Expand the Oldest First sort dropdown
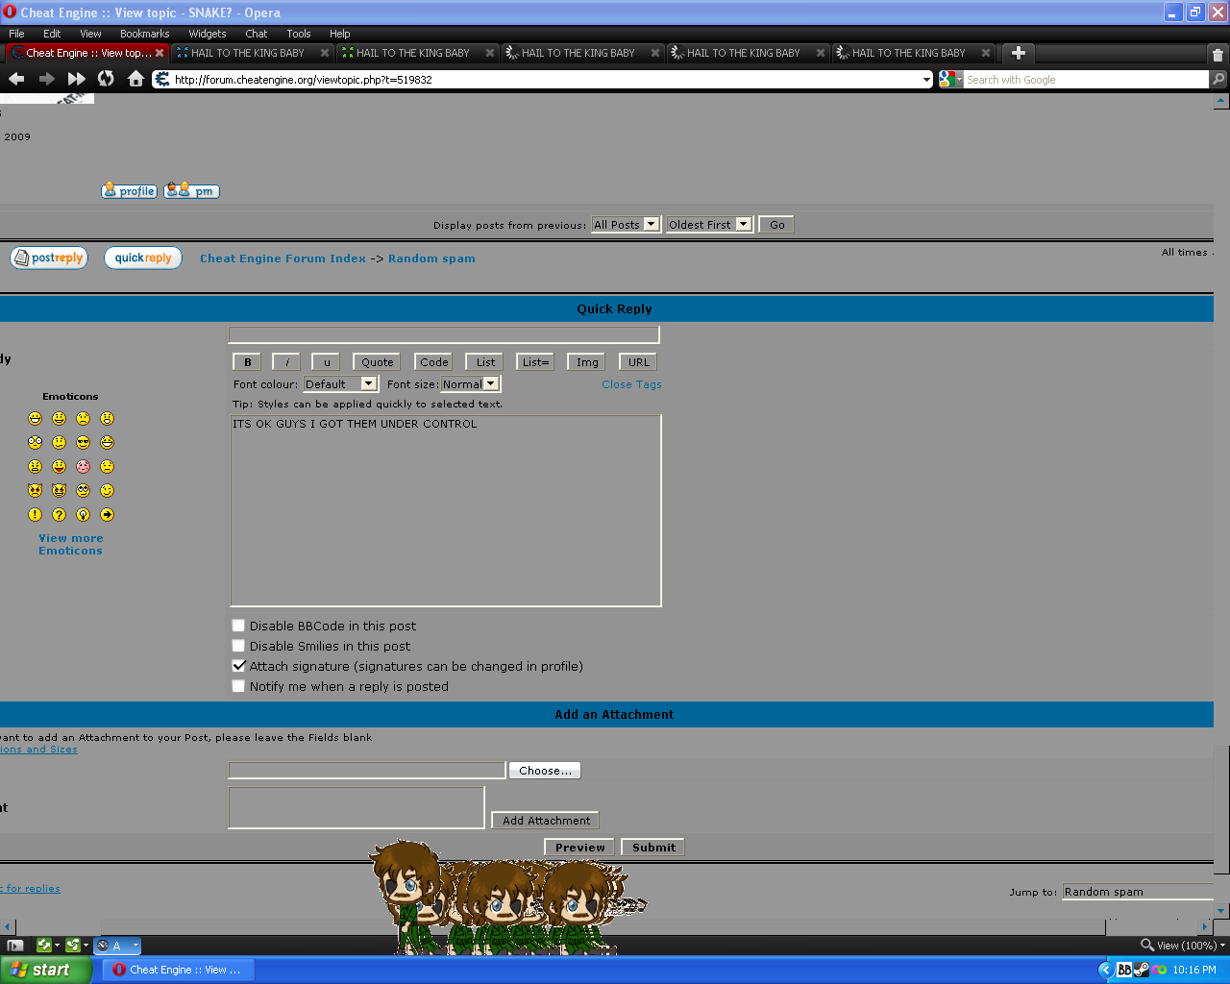The image size is (1230, 984). pos(709,225)
